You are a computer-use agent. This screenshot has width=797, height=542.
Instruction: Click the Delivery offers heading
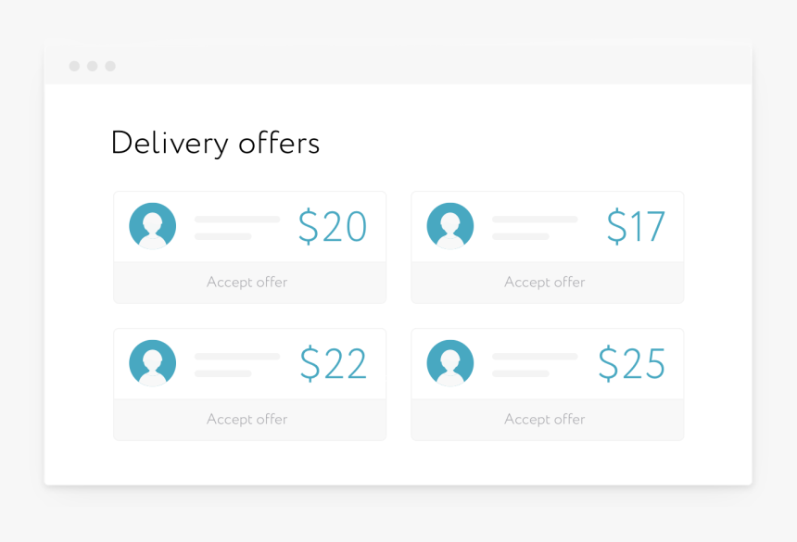pos(216,144)
